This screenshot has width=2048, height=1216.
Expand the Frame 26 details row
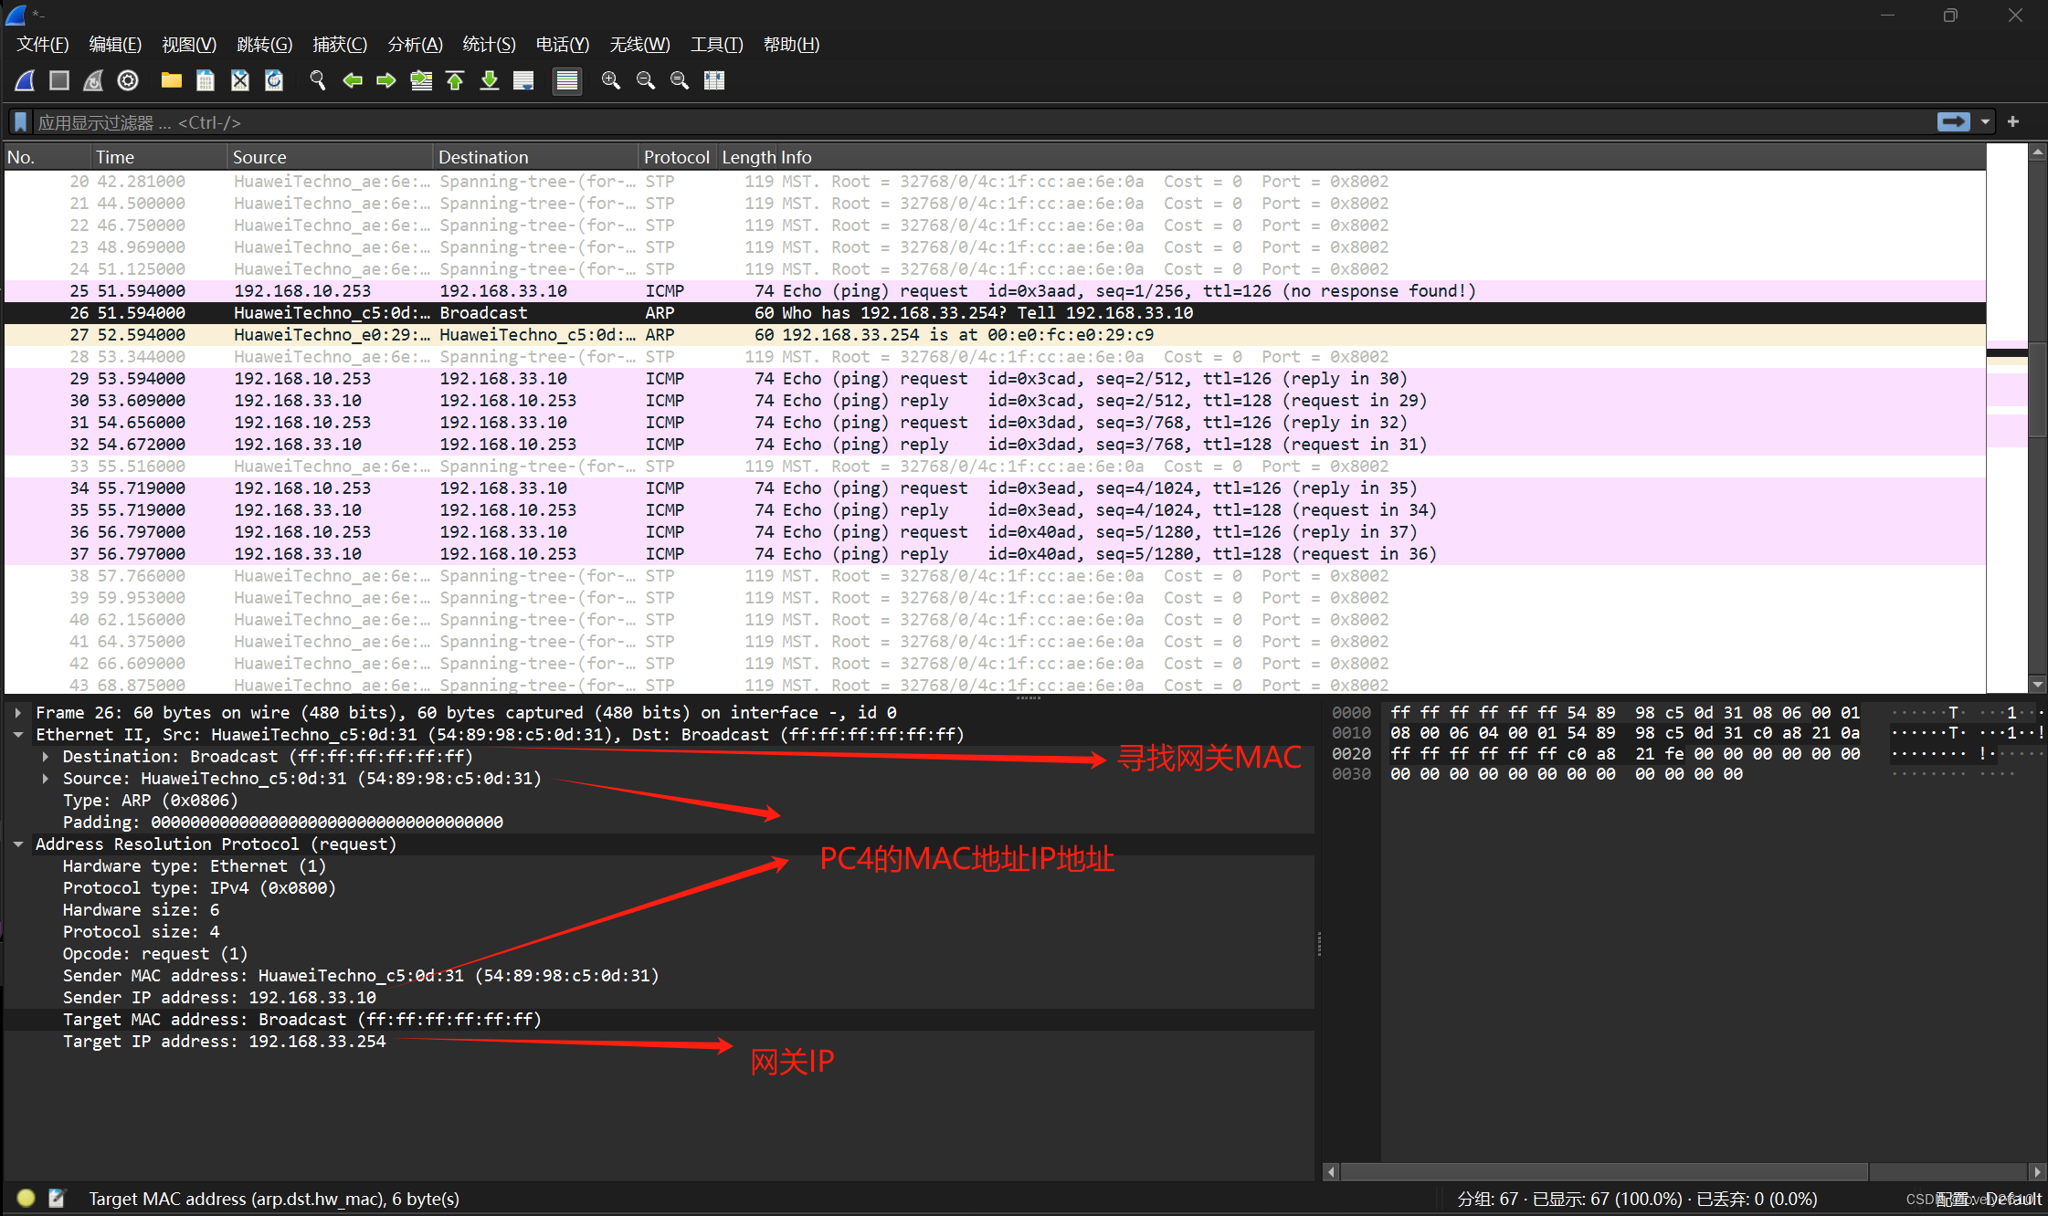point(18,713)
